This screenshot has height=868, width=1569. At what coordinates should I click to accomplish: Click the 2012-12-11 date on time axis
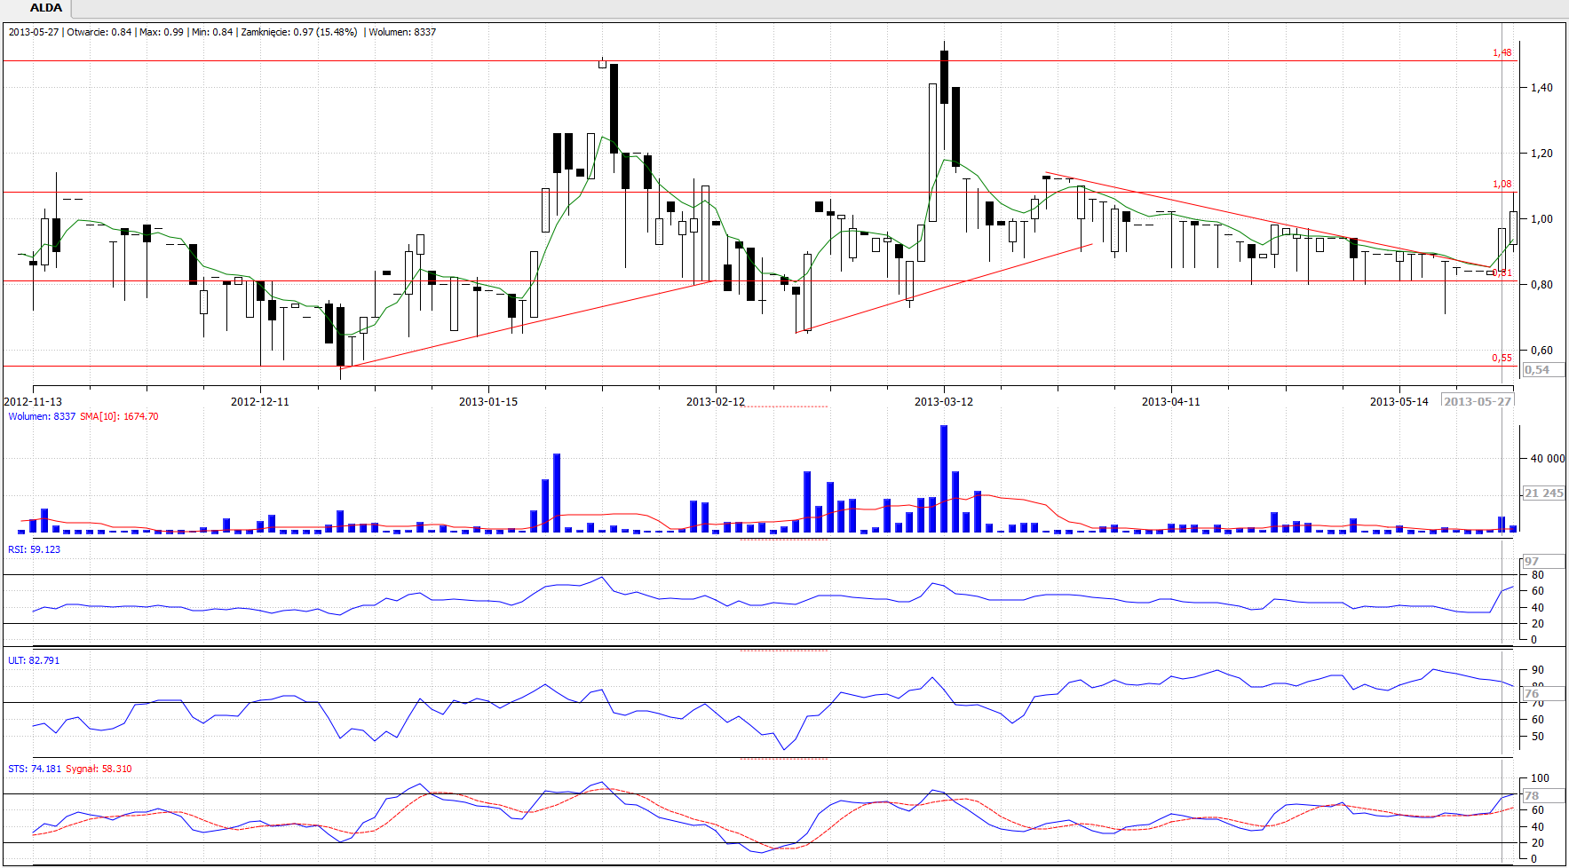pos(259,402)
